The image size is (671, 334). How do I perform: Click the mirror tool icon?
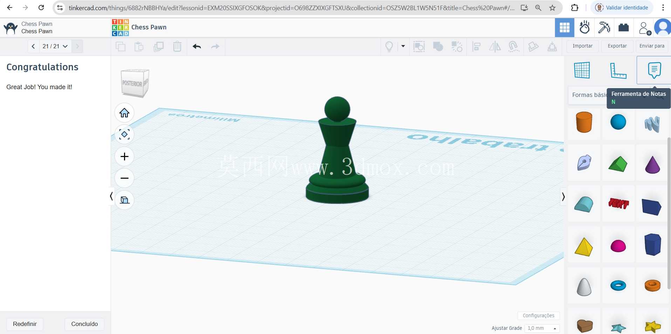(x=495, y=47)
